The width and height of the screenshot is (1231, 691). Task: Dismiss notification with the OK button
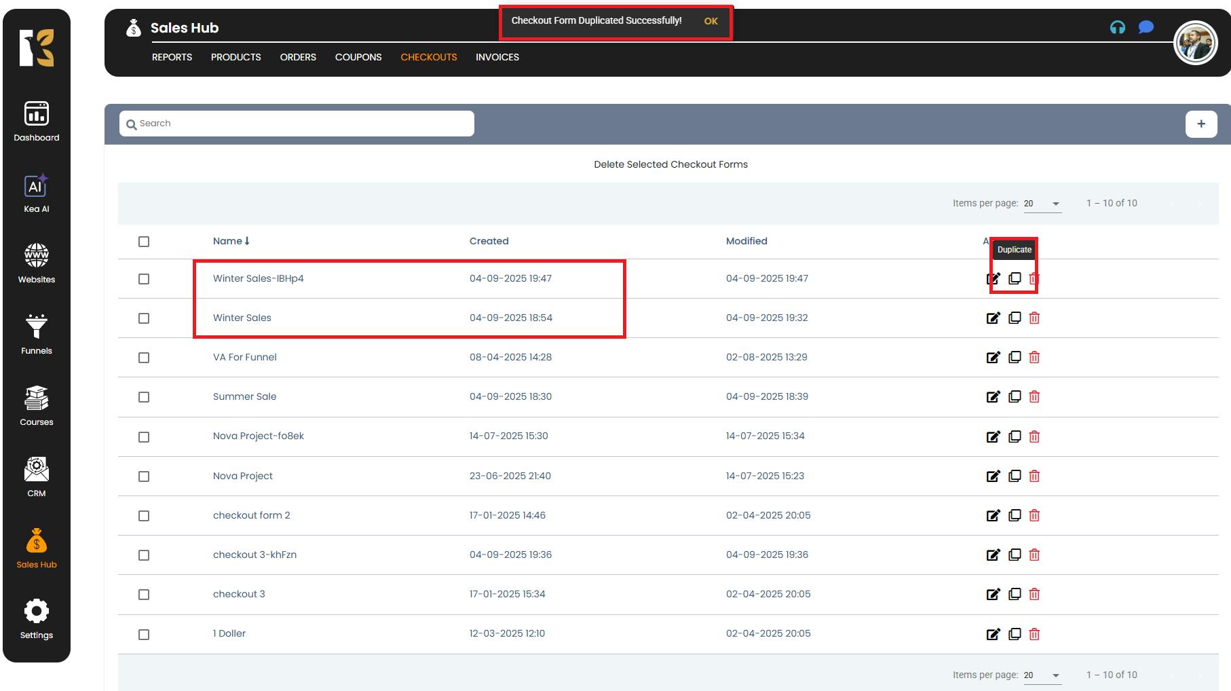coord(711,21)
